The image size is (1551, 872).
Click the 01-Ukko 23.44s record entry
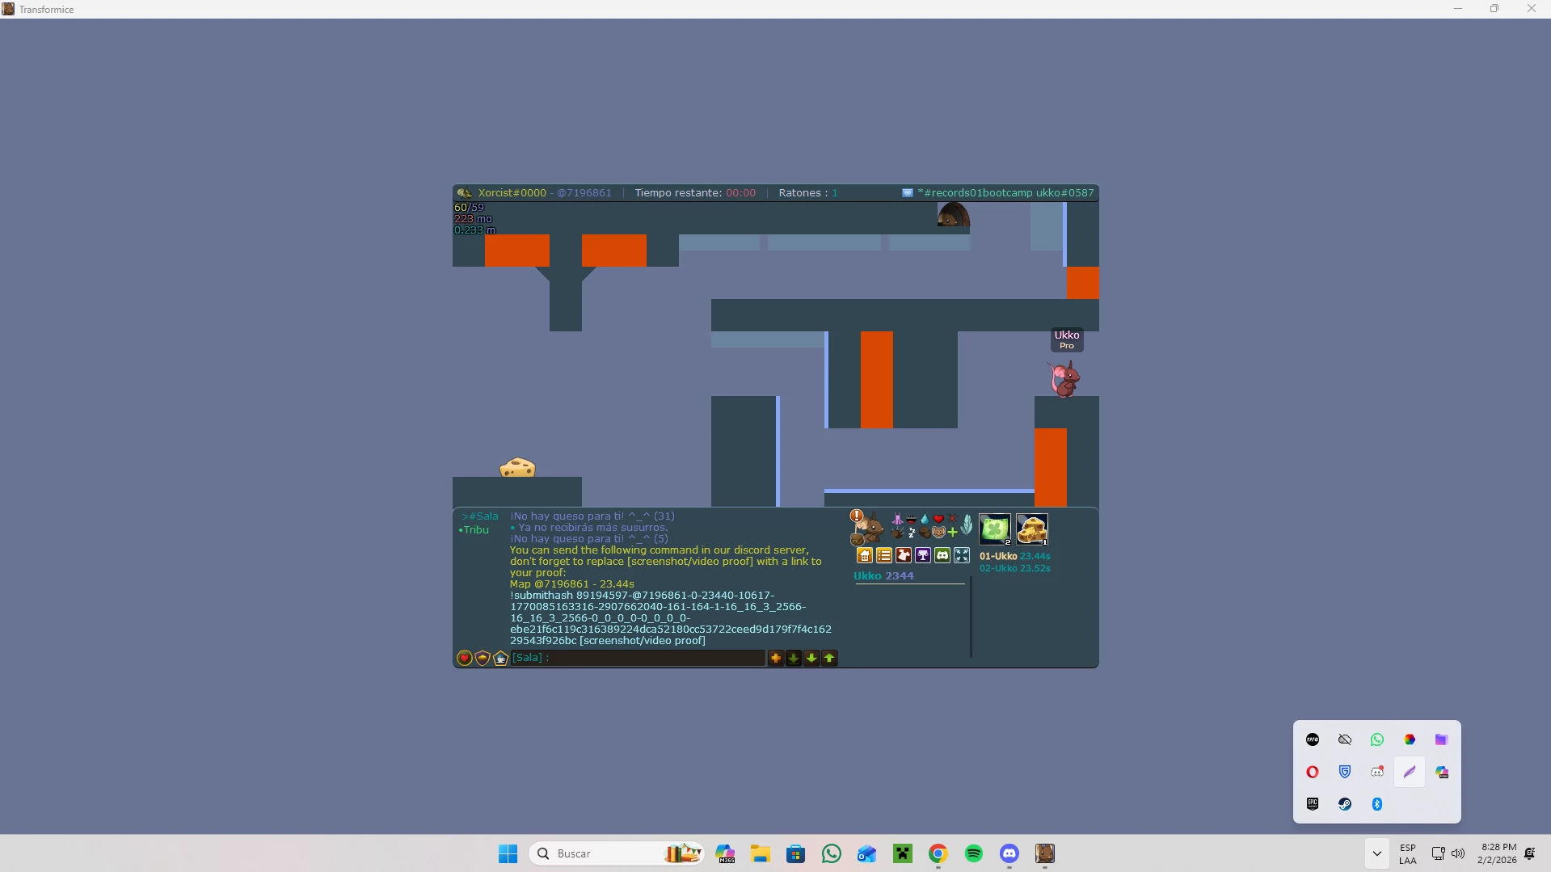(1015, 556)
